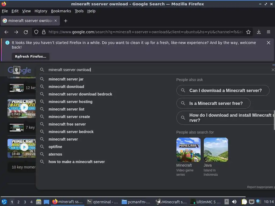Click the Google doodle logo

tap(19, 70)
